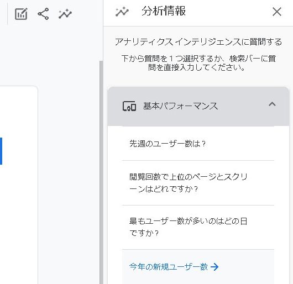The image size is (293, 284).
Task: Open the 今年の新規ユーザー数 link
Action: pos(169,267)
